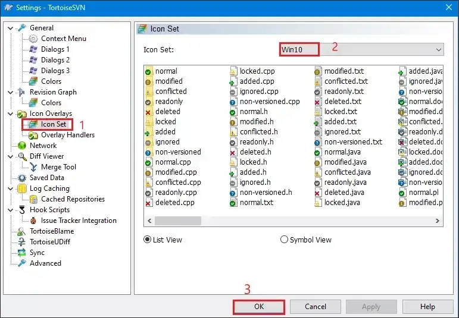Click the Apply button
Viewport: 459px width, 318px height.
[x=371, y=307]
